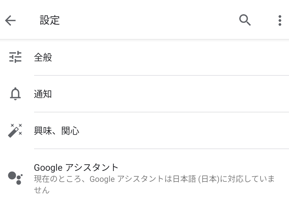
Task: Open the 全般 text label
Action: 43,57
